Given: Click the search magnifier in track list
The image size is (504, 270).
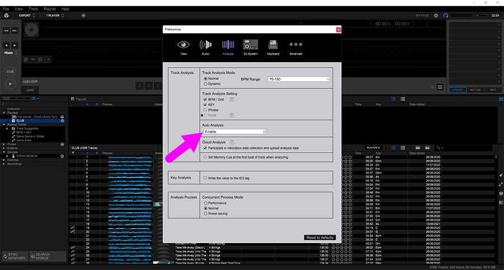Looking at the screenshot, I should coord(438,148).
